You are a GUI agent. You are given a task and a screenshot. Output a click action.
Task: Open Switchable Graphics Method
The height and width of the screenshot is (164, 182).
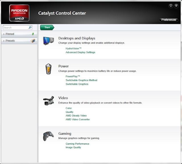pos(81,80)
